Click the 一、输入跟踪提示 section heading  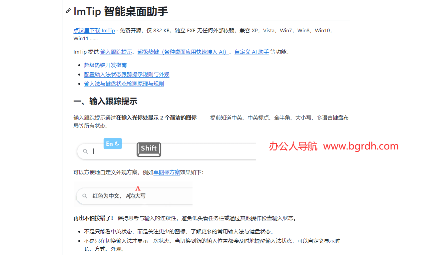tap(105, 101)
